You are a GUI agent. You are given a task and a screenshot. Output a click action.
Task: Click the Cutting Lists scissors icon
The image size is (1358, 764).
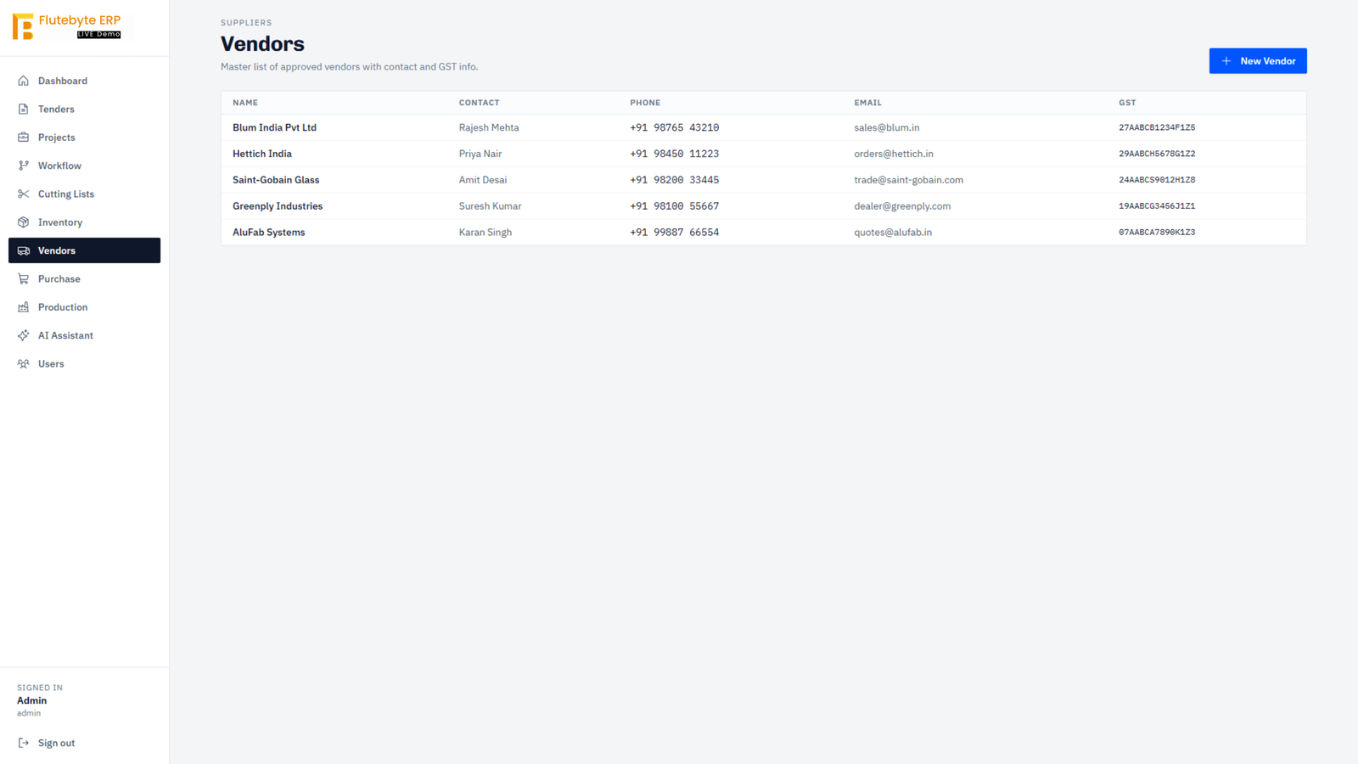[x=24, y=194]
